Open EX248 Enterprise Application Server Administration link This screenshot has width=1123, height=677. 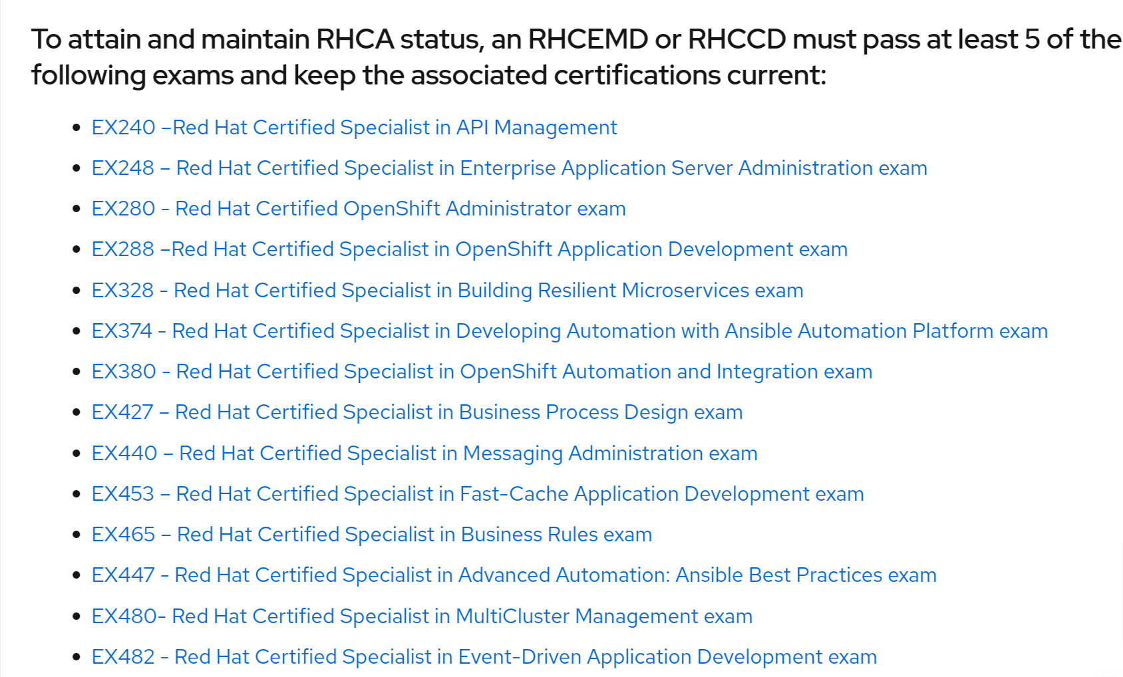pyautogui.click(x=509, y=168)
